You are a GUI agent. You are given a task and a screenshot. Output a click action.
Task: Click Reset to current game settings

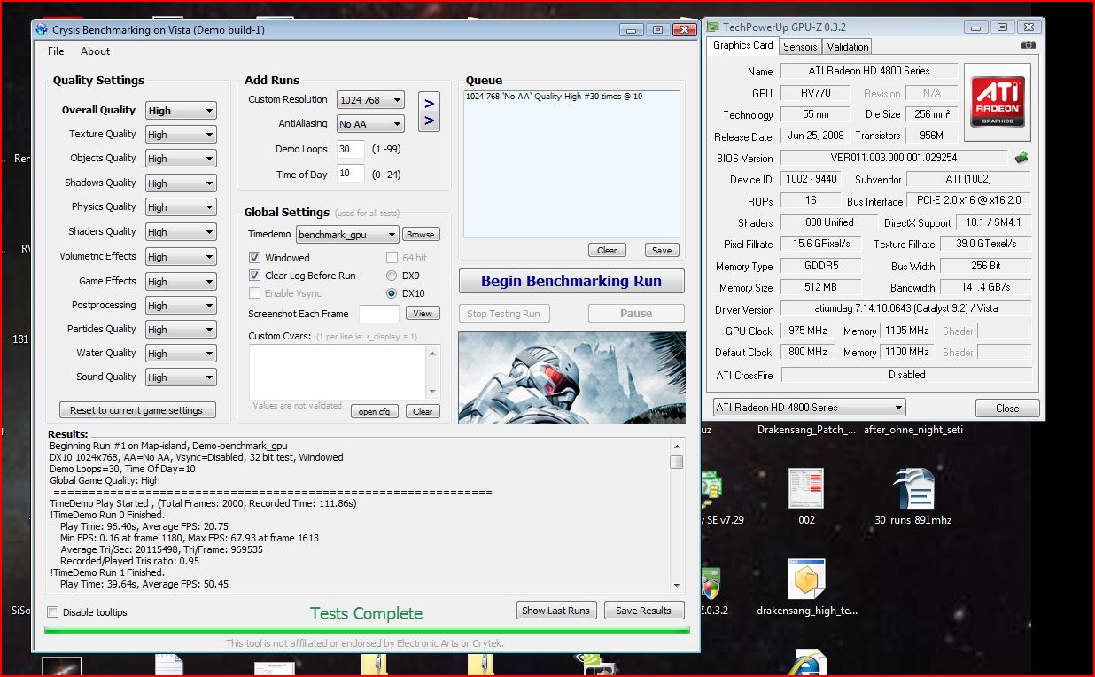(x=137, y=410)
